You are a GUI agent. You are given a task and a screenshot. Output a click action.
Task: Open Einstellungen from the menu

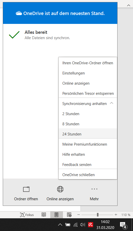(x=88, y=73)
